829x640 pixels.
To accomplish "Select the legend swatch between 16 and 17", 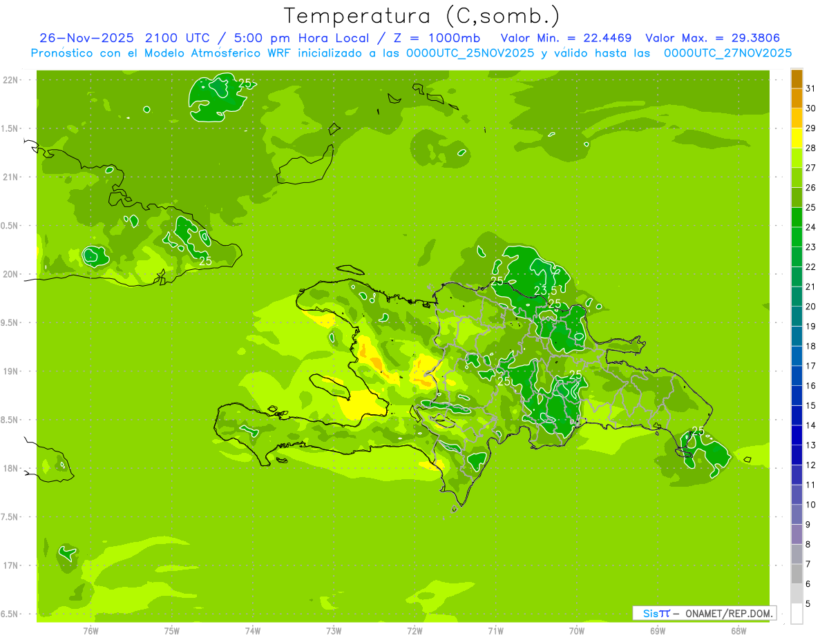I will (797, 376).
